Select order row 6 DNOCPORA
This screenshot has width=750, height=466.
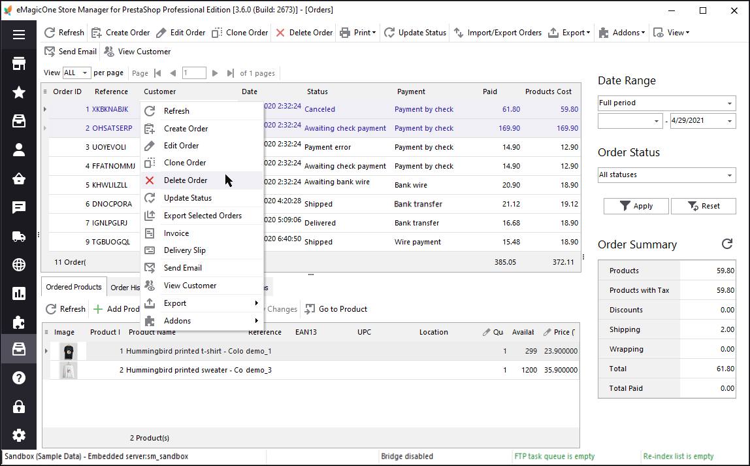pos(315,204)
